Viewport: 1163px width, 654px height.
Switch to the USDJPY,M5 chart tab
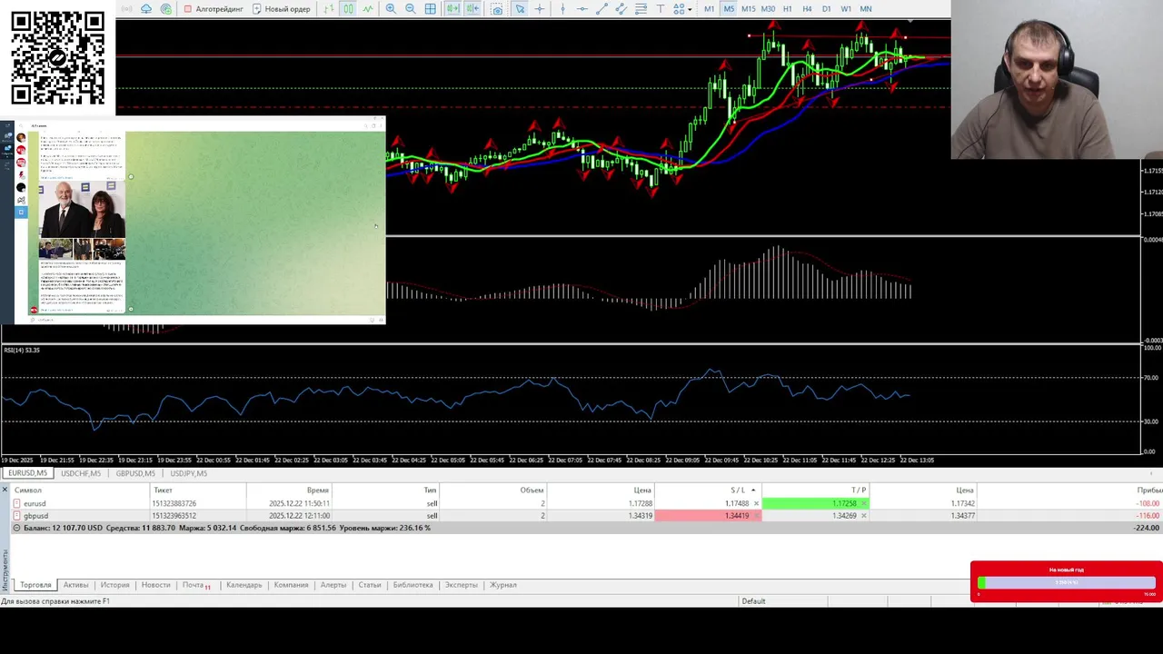(x=188, y=473)
